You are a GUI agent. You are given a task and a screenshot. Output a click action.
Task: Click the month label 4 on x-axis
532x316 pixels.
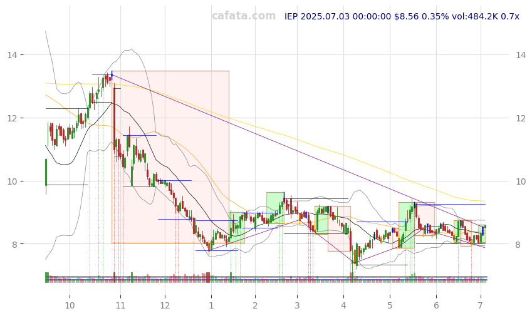coord(343,305)
